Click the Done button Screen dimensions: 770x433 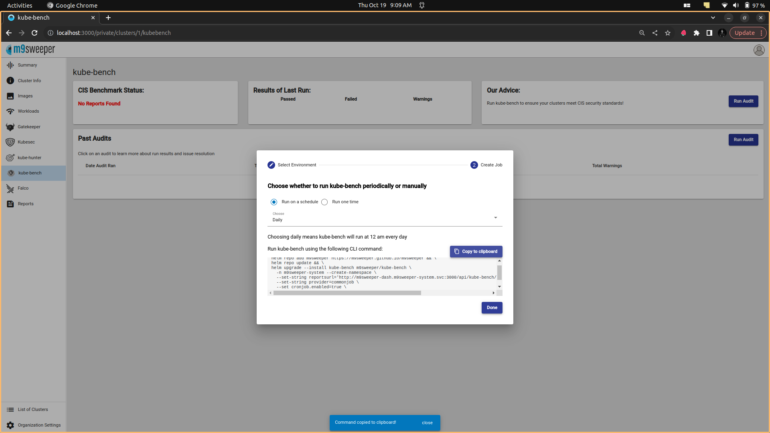click(x=492, y=308)
